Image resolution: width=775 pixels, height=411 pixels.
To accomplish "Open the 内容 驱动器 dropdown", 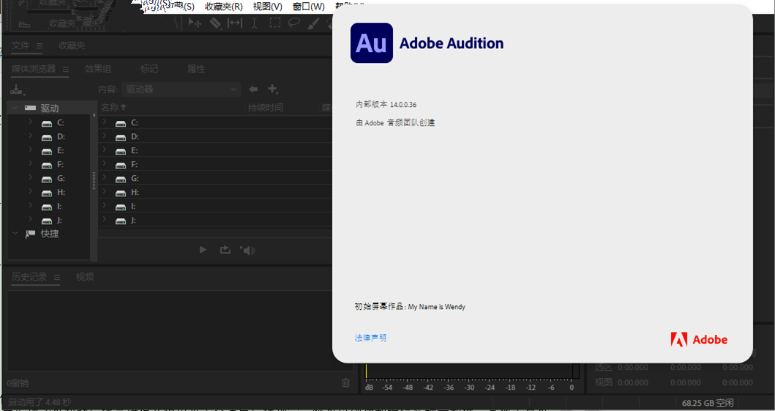I will [x=181, y=89].
